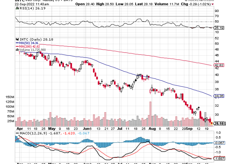The image size is (226, 164).
Task: Click the May label on the date axis
Action: pyautogui.click(x=52, y=129)
